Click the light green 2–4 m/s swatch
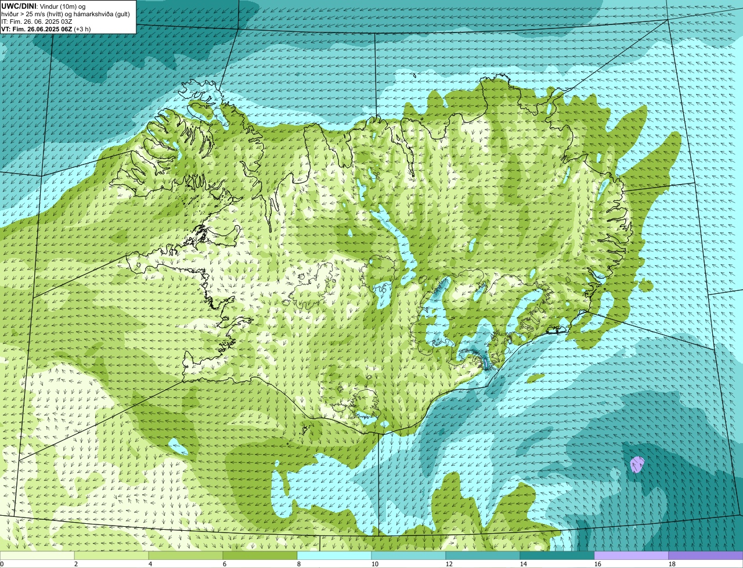The height and width of the screenshot is (568, 743). tap(111, 556)
